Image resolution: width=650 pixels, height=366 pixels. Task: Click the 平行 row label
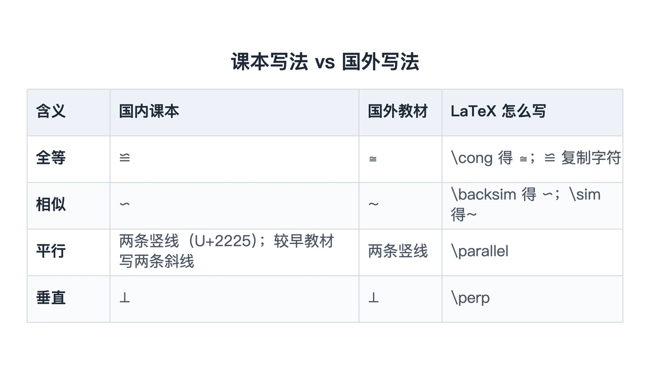(x=51, y=252)
